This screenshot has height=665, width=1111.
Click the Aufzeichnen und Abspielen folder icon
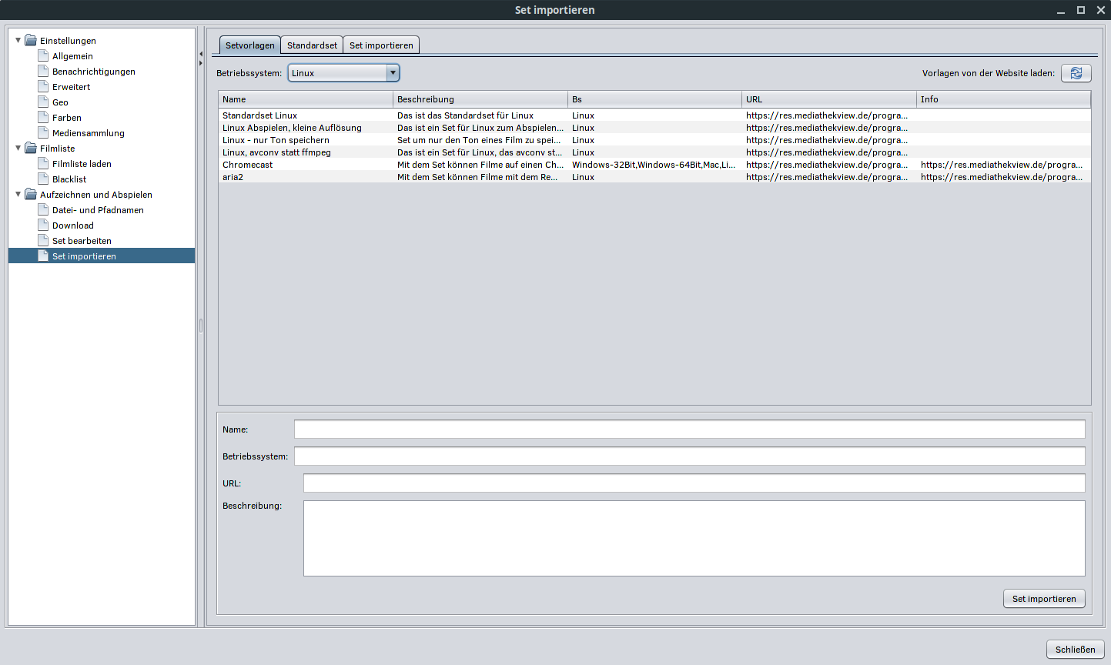[31, 195]
